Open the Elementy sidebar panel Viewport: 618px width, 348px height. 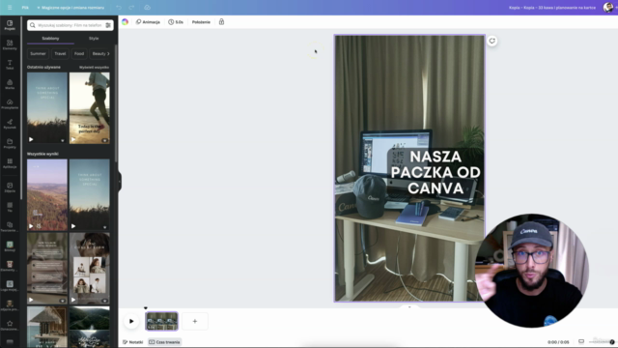pyautogui.click(x=10, y=45)
